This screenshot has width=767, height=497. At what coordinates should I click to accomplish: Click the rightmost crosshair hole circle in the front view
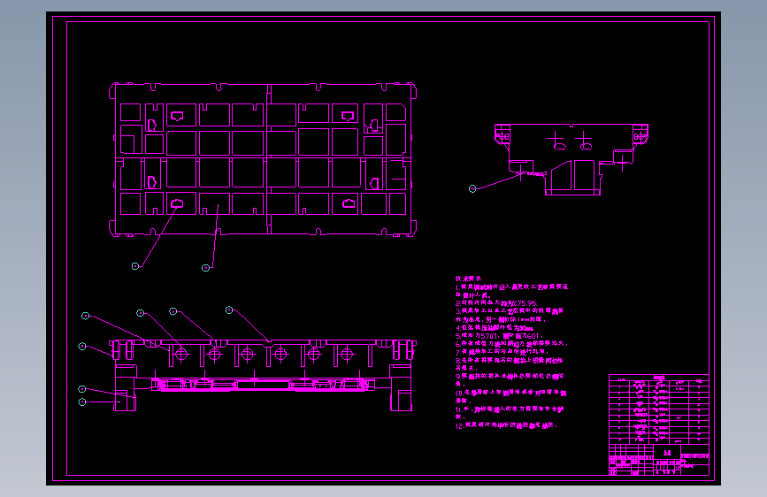347,354
